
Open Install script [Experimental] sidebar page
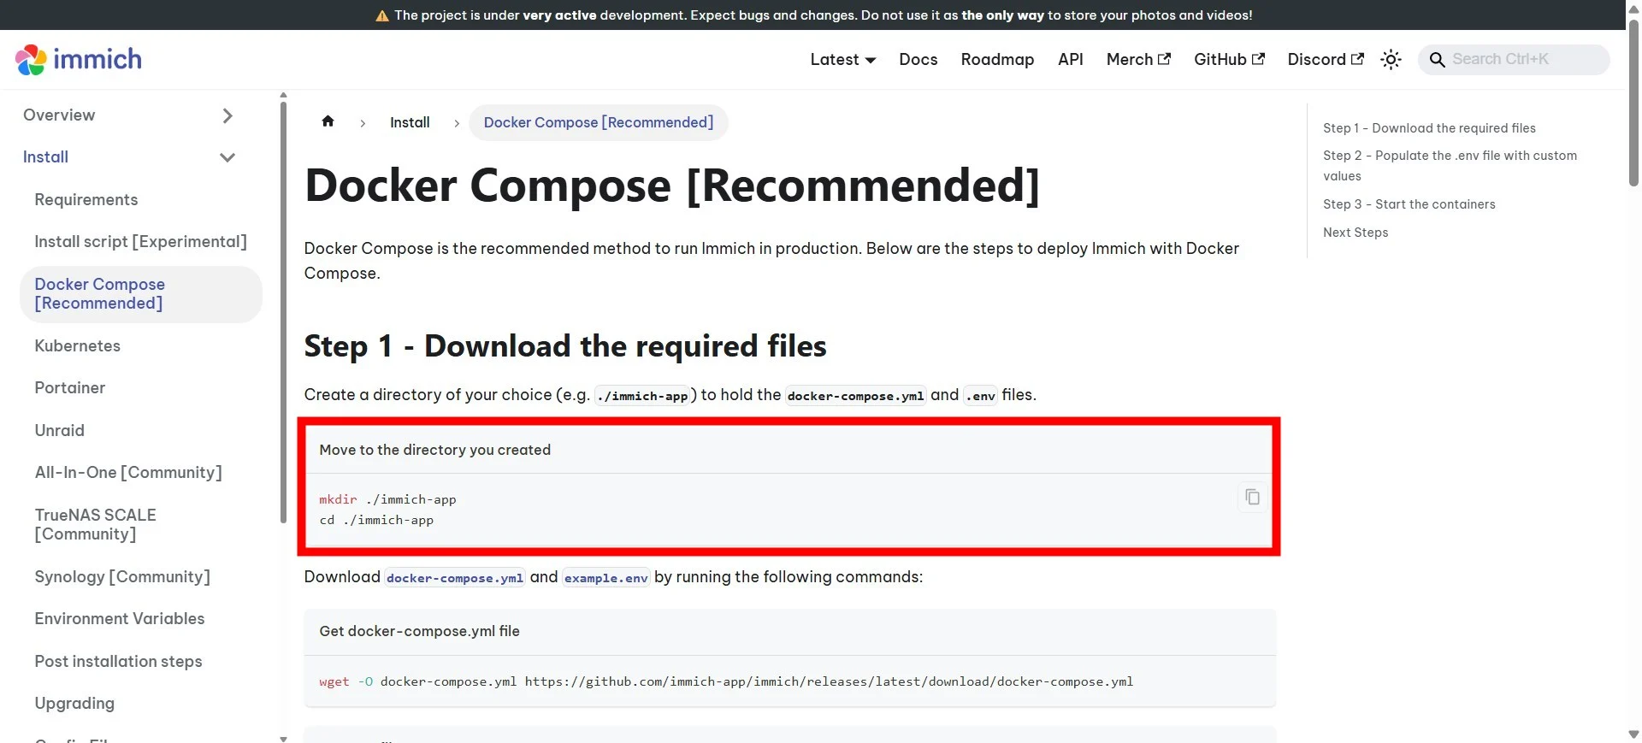pos(141,242)
